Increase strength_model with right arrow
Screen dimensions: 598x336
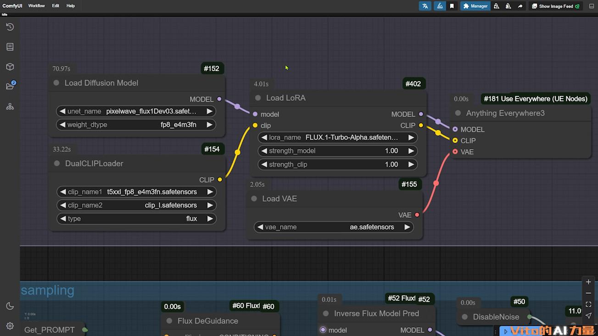pyautogui.click(x=411, y=151)
